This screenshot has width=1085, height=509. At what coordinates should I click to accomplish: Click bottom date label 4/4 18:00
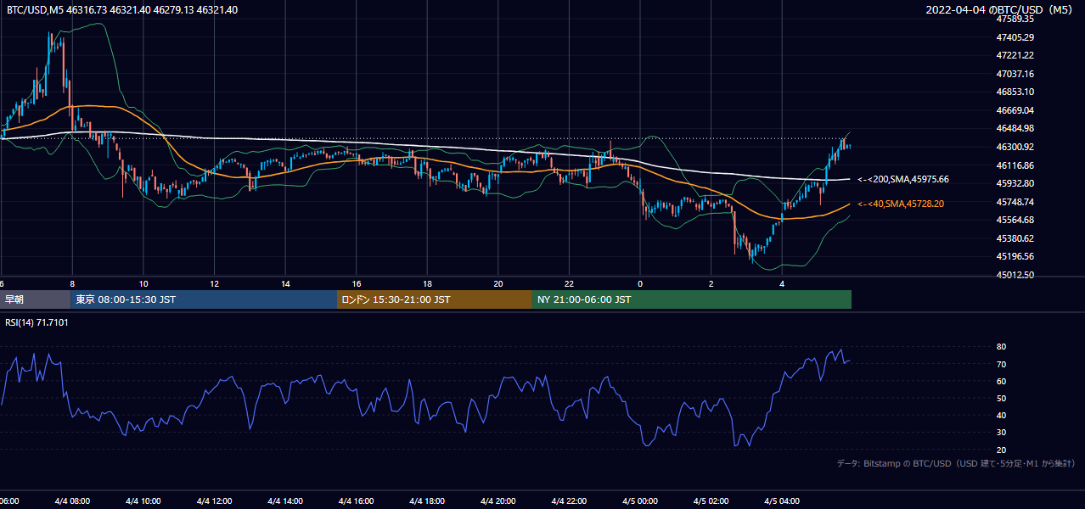coord(428,501)
